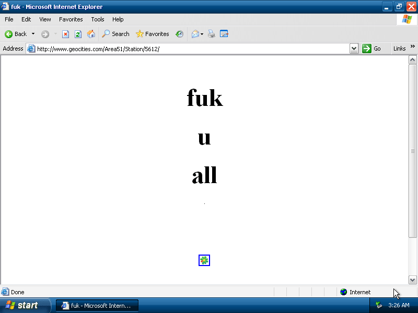Image resolution: width=418 pixels, height=313 pixels.
Task: Click the red X Stop button
Action: click(x=65, y=34)
